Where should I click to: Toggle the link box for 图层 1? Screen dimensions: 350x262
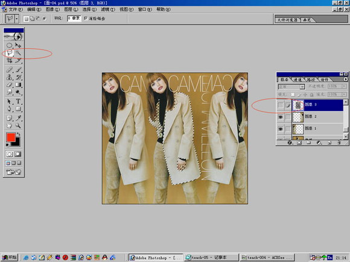click(x=288, y=129)
